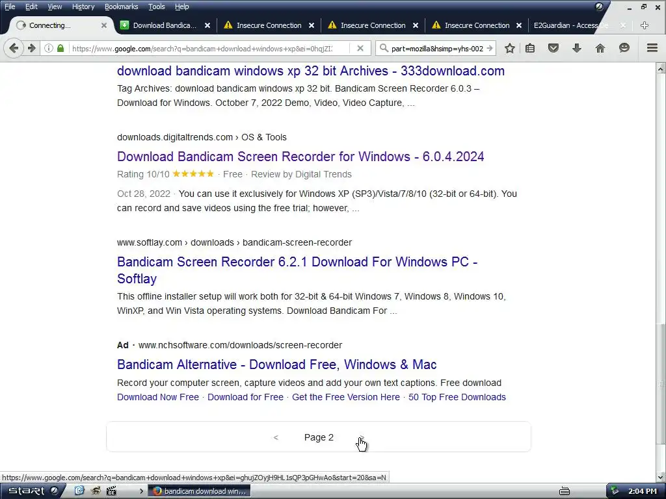Open the Downloads arrow icon
Screen dimensions: 666x499
(x=577, y=48)
